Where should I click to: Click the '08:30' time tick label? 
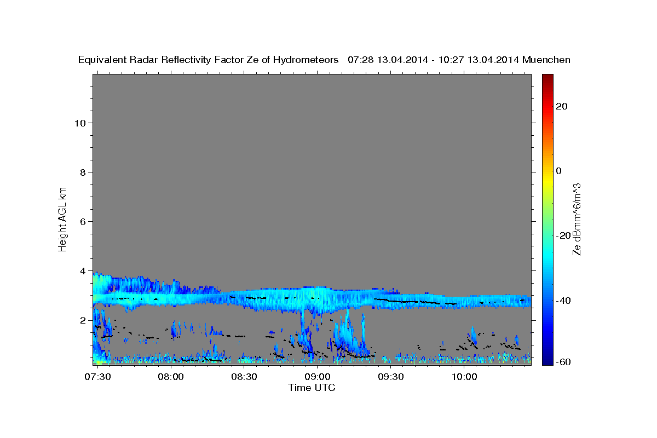[244, 377]
